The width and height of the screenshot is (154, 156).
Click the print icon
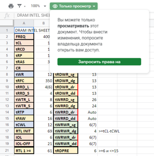(x=11, y=6)
